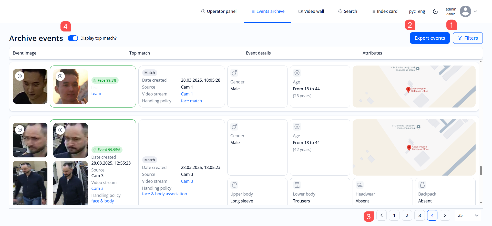Click the Event details column header
The width and height of the screenshot is (492, 226).
click(258, 53)
